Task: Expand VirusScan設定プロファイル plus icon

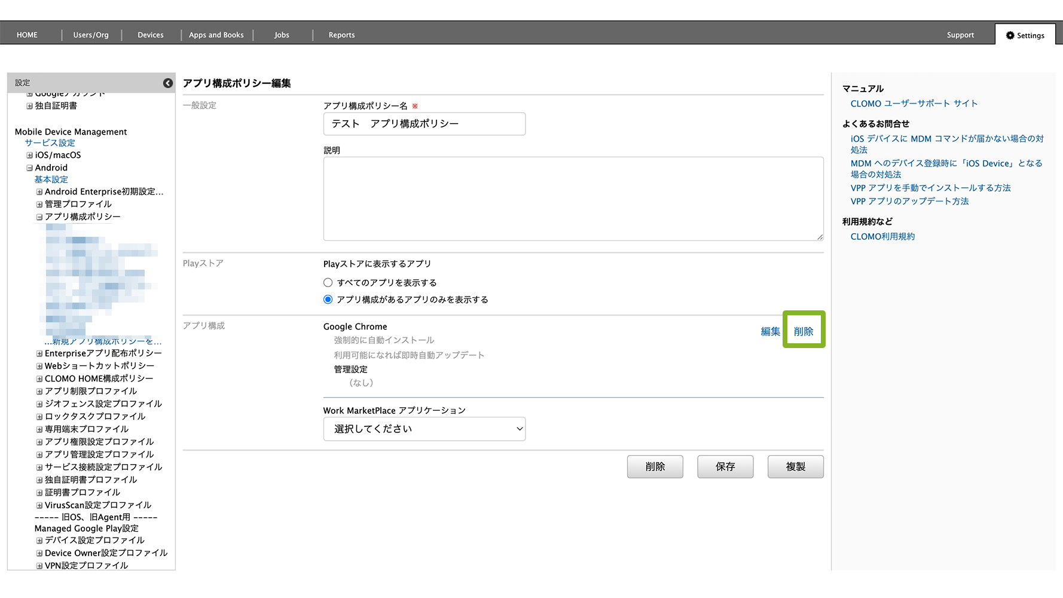Action: point(39,505)
